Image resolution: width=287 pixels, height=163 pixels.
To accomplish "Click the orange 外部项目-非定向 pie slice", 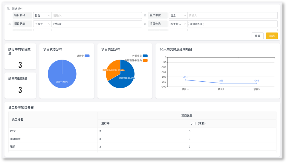I will pyautogui.click(x=112, y=70).
